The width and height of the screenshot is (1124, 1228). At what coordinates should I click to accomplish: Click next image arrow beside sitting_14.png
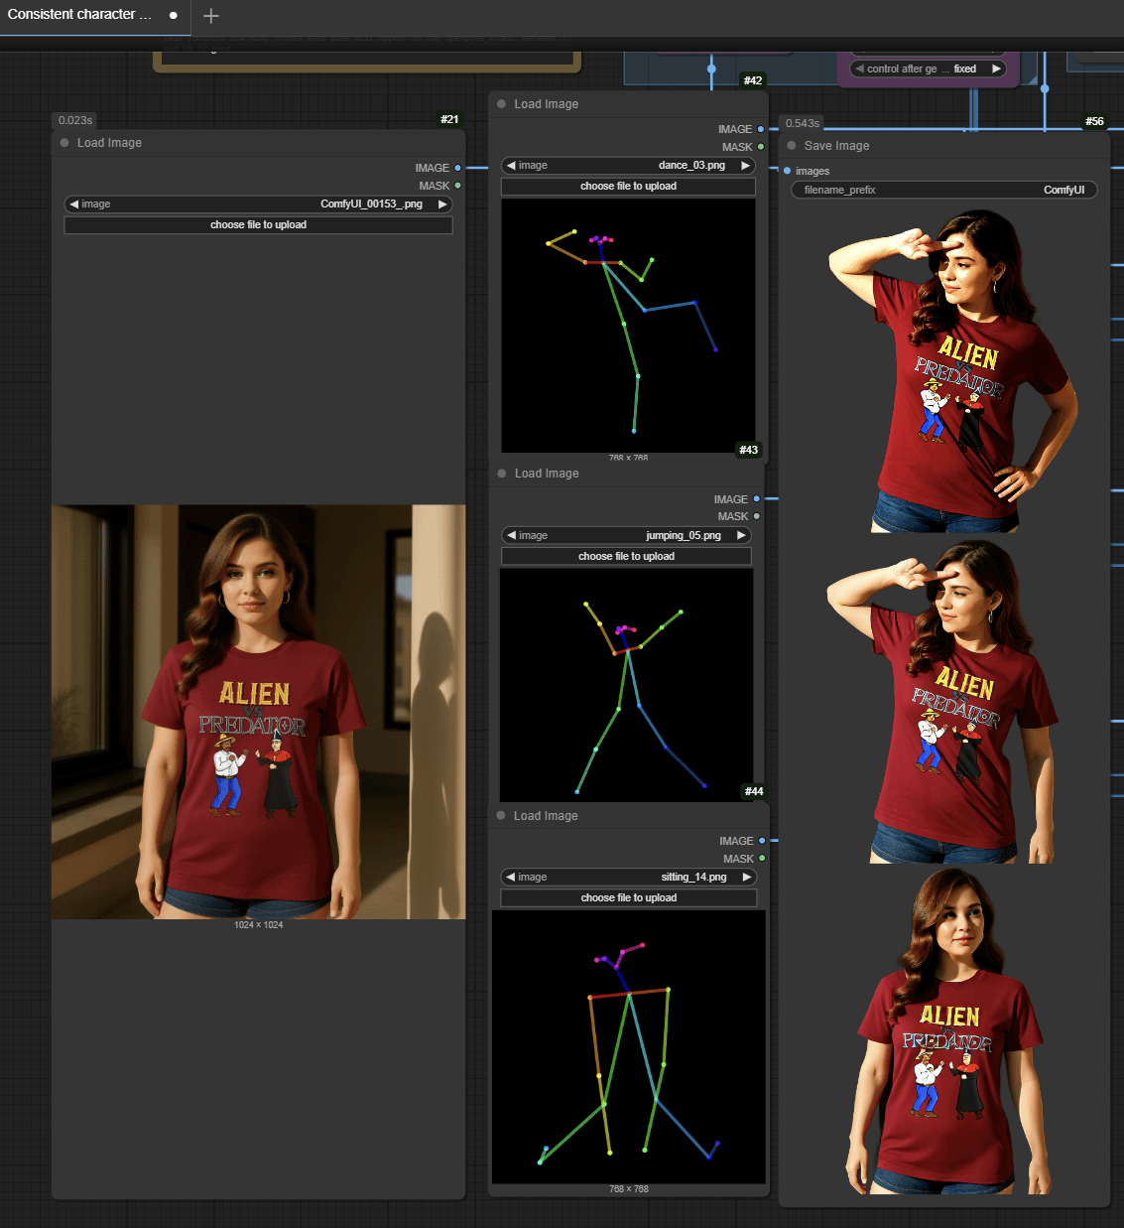click(746, 878)
